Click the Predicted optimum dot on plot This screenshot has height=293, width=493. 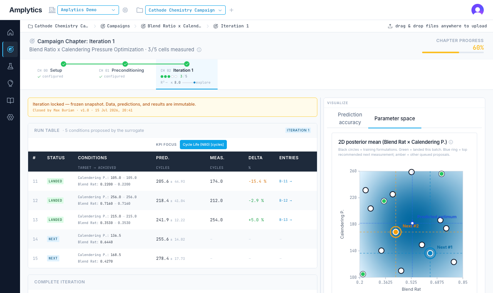412,223
